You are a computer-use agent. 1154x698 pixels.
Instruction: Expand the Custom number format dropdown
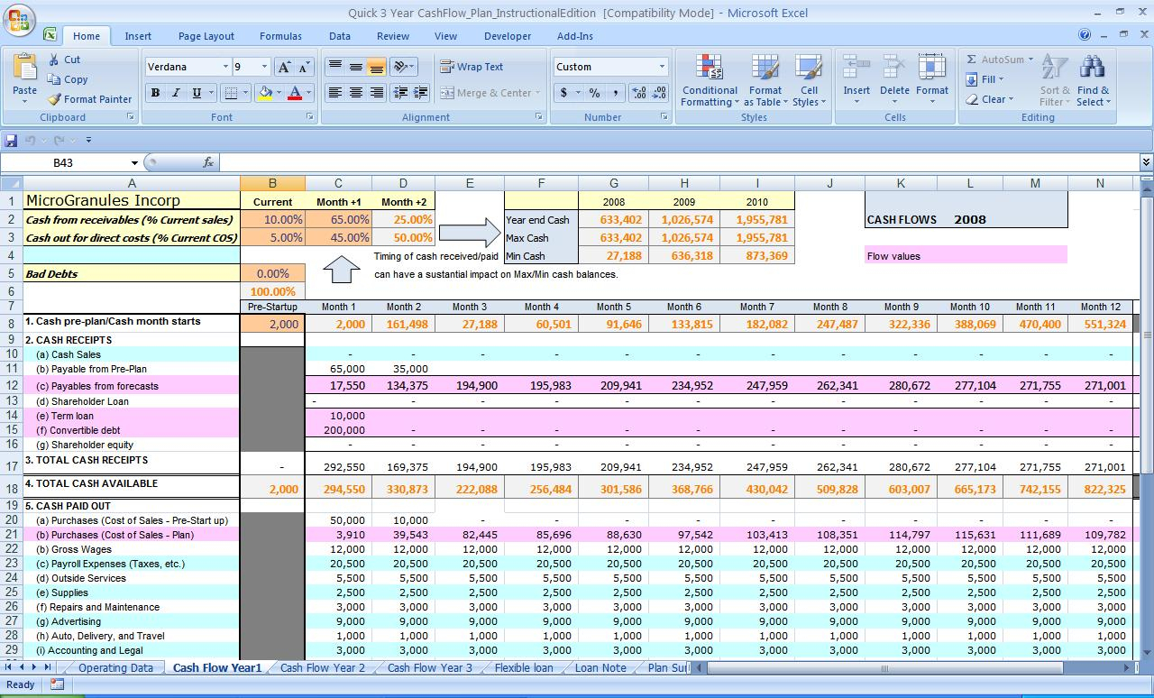[661, 67]
